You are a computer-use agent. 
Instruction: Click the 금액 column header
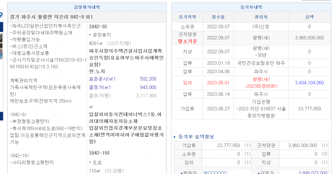click(x=309, y=17)
